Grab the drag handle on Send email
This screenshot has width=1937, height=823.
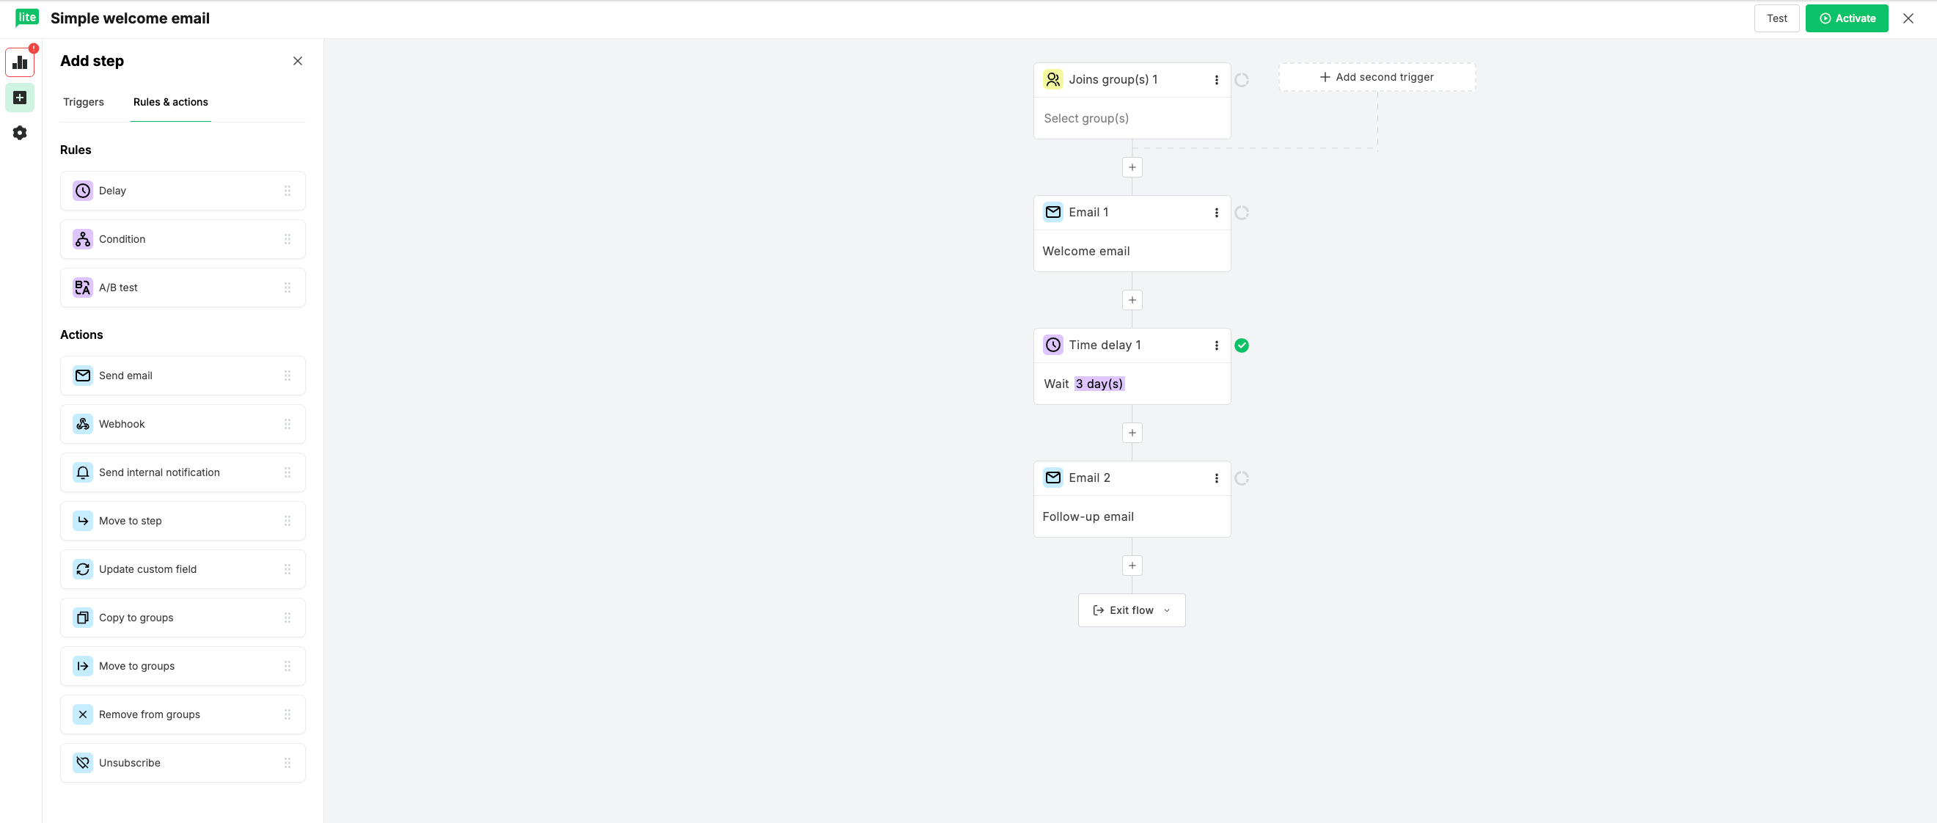pos(288,376)
